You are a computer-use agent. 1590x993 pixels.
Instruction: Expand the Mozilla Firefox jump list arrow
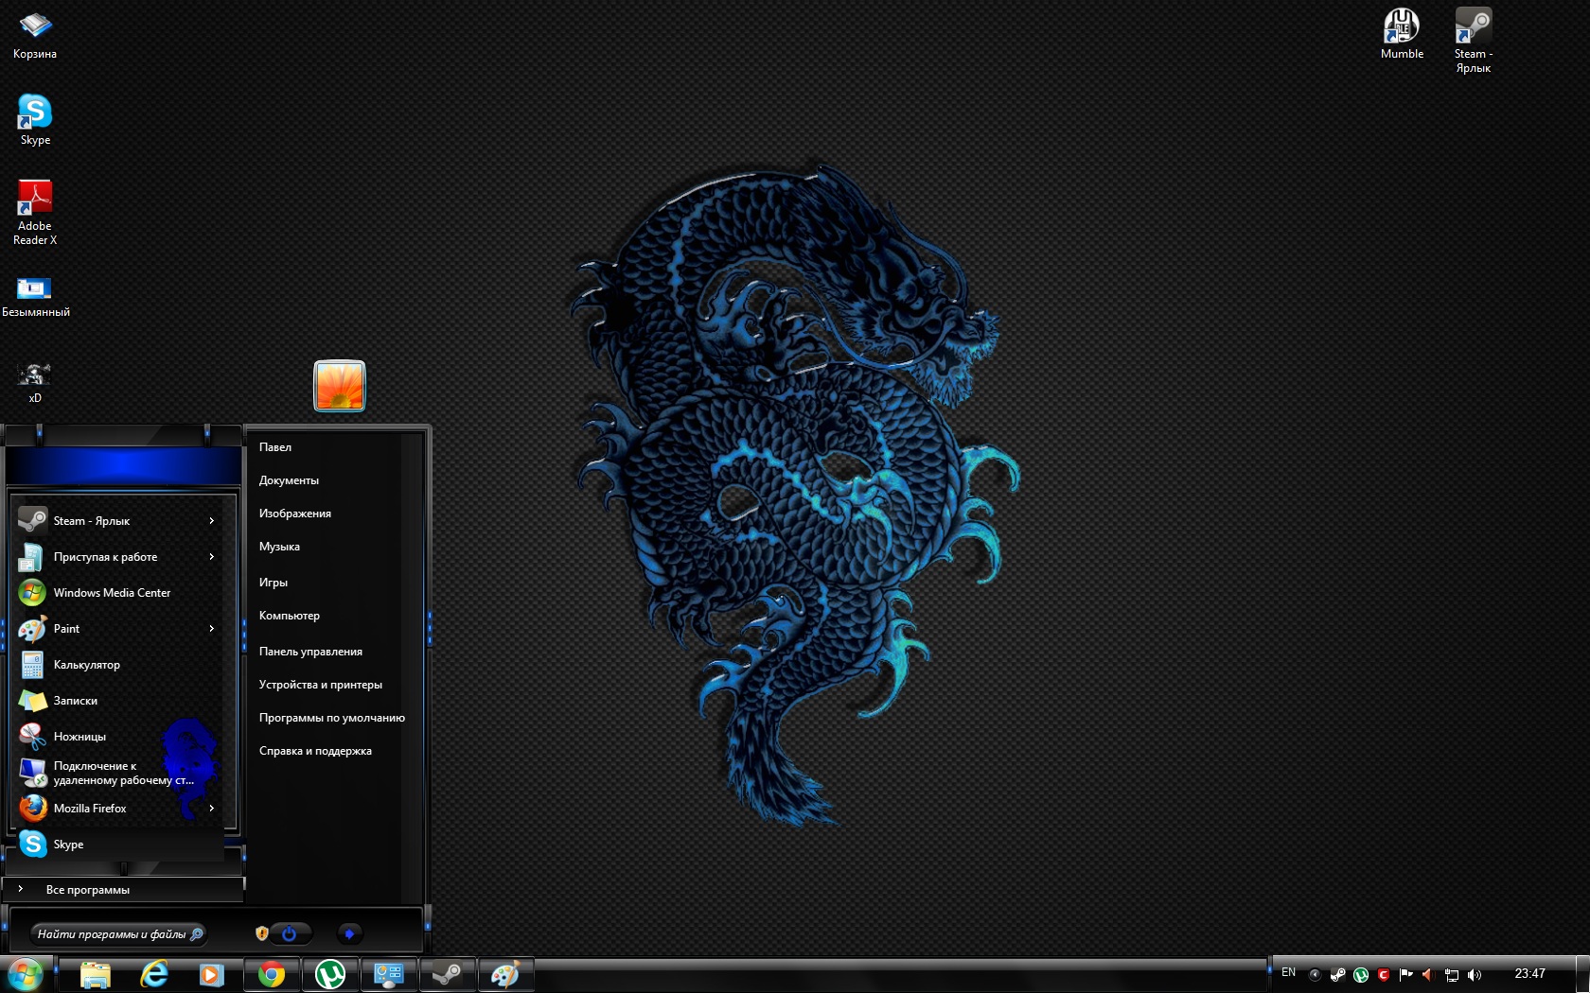click(x=212, y=809)
